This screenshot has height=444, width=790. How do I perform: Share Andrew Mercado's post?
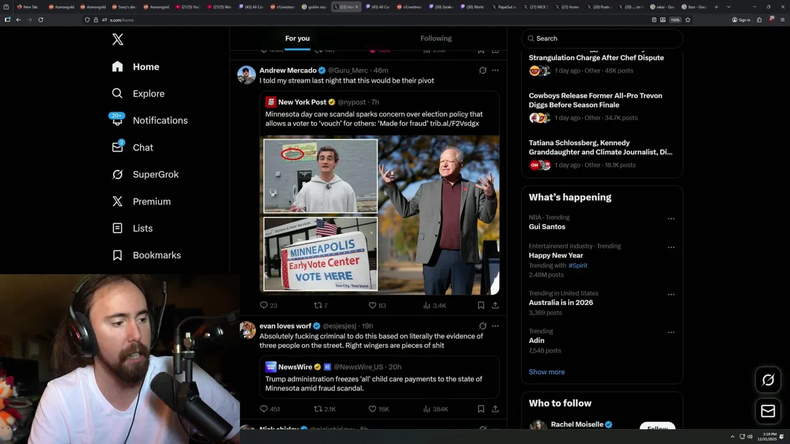point(495,305)
